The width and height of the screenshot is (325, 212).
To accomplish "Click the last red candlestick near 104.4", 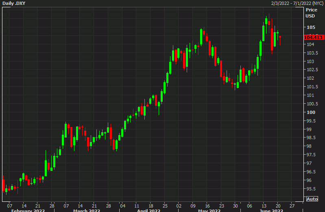I will point(280,40).
